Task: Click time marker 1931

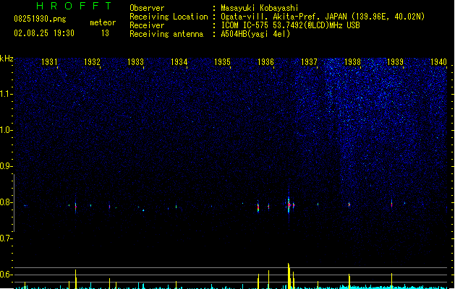Action: click(x=49, y=62)
